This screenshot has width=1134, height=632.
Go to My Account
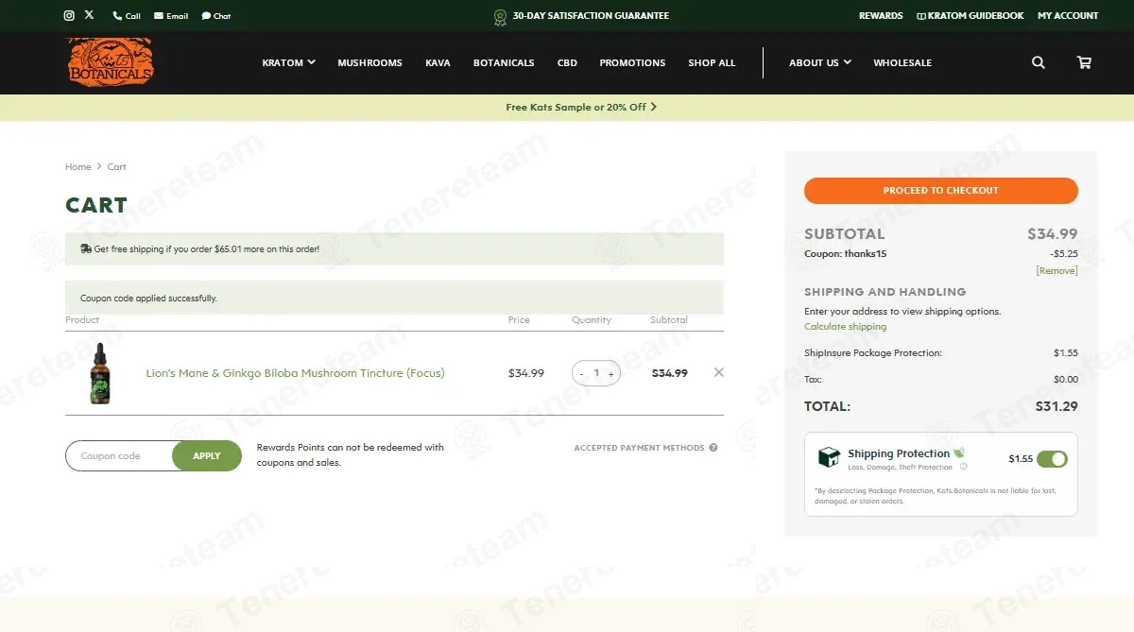pyautogui.click(x=1068, y=16)
